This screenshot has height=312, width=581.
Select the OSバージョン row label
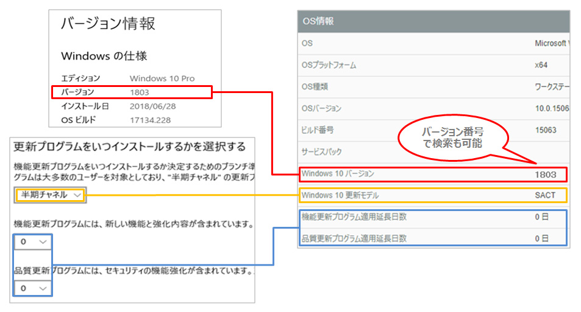click(321, 108)
